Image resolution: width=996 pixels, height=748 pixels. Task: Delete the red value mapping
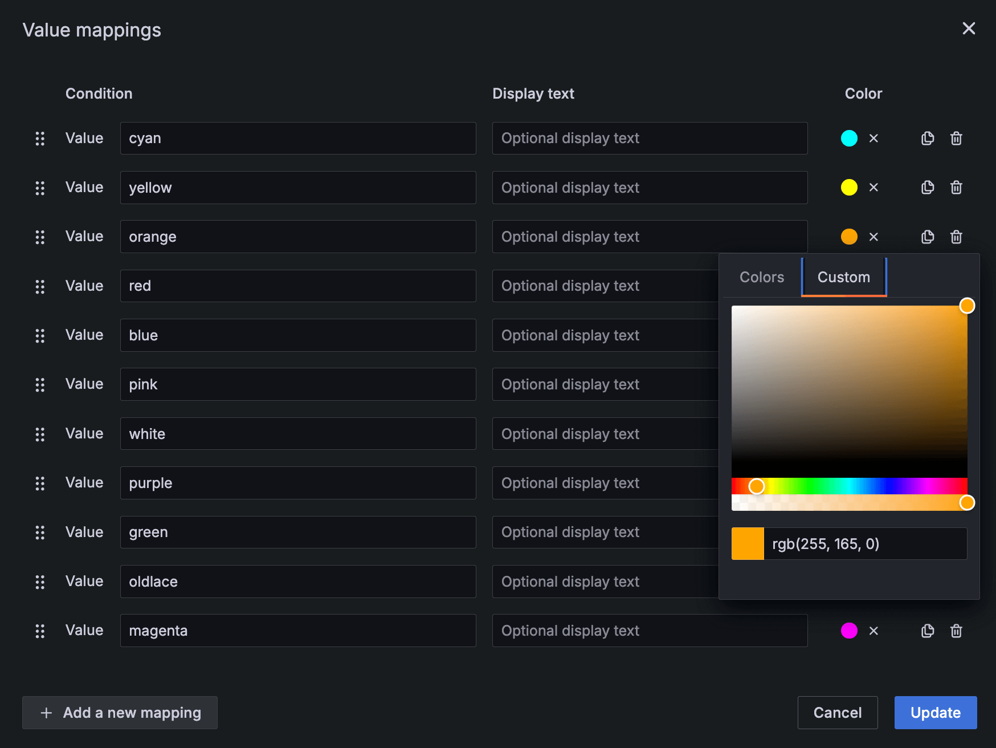click(956, 286)
